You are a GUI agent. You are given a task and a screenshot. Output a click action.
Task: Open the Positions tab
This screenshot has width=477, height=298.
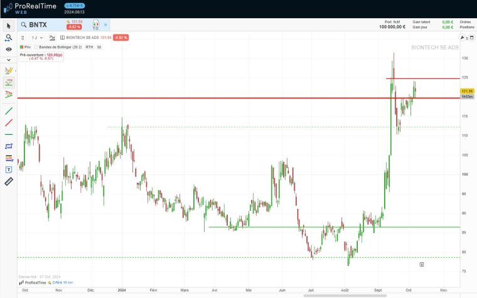tap(465, 28)
